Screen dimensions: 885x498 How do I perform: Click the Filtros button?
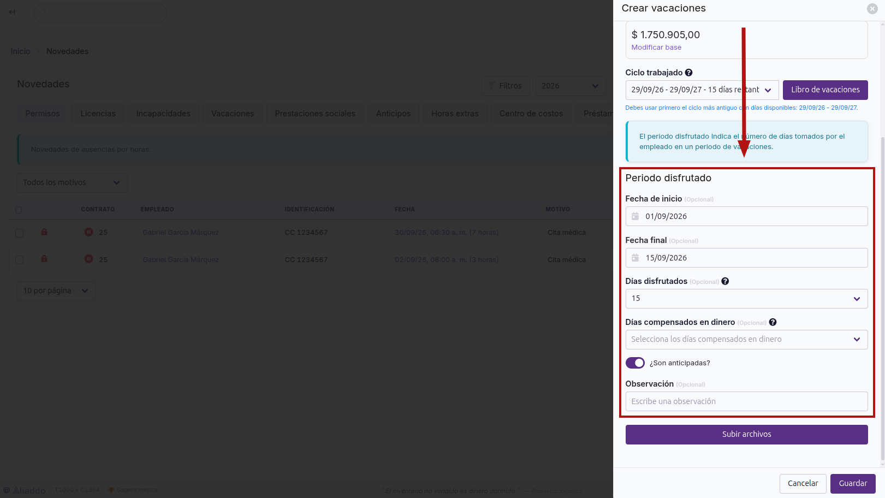click(506, 86)
